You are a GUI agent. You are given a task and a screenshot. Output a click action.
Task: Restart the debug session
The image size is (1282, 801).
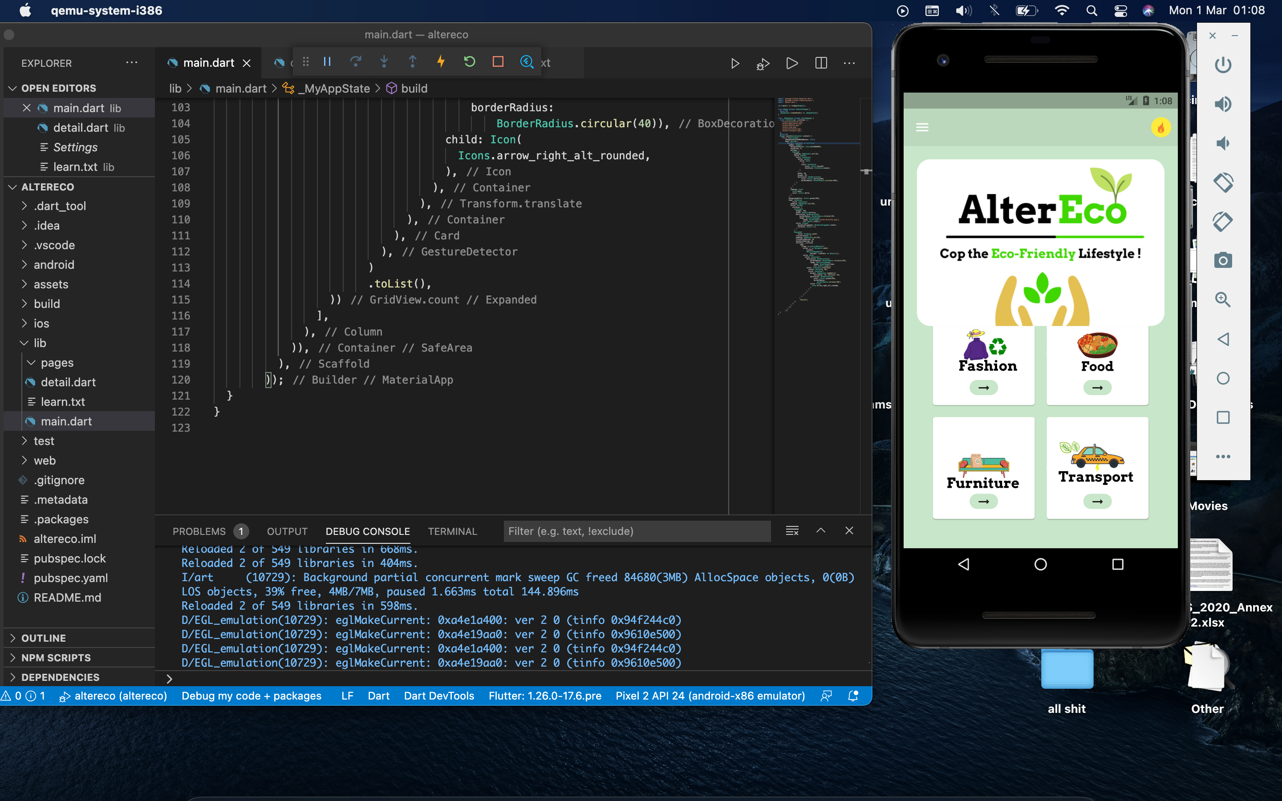469,62
